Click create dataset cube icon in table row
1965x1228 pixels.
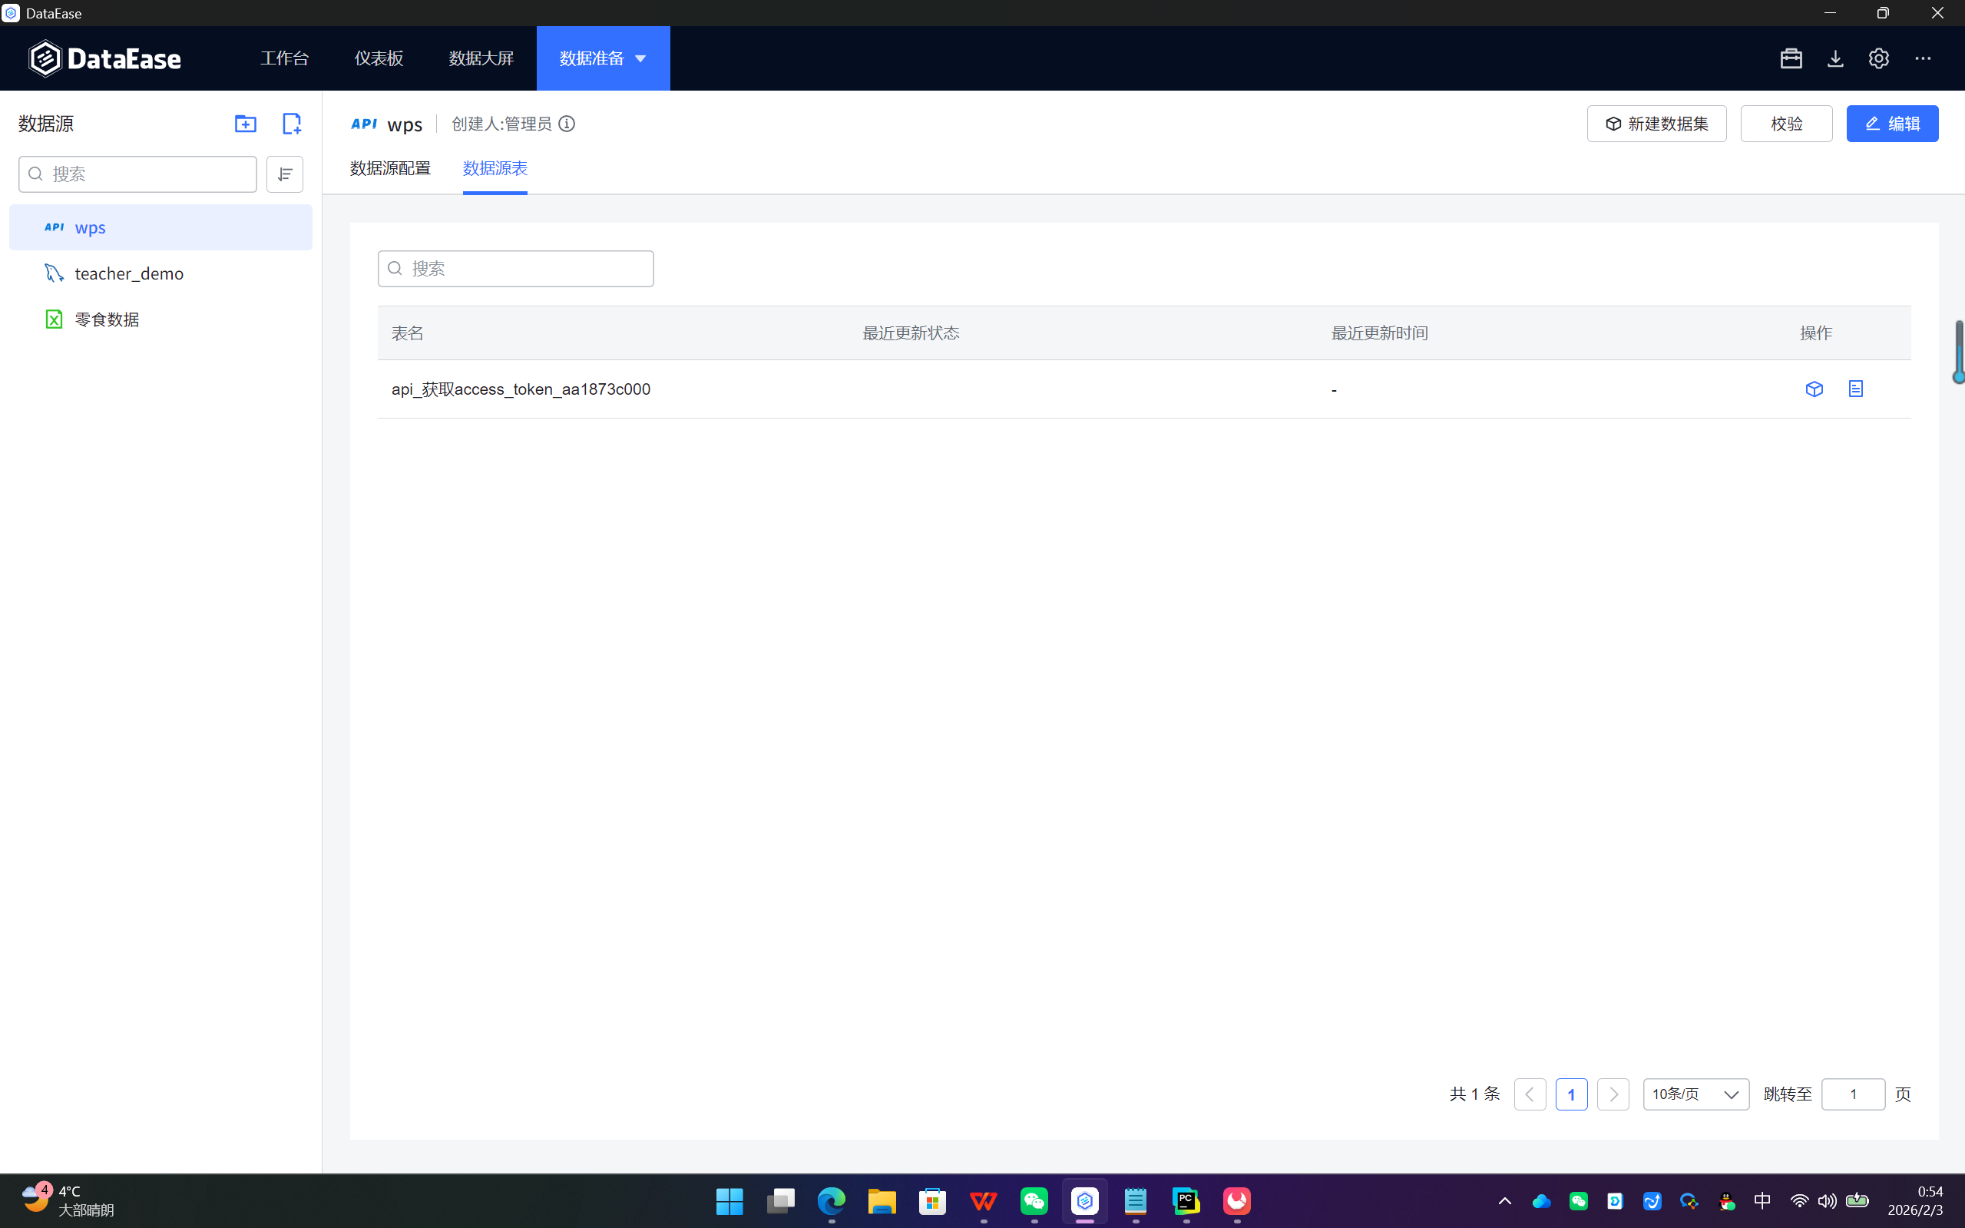click(1814, 389)
